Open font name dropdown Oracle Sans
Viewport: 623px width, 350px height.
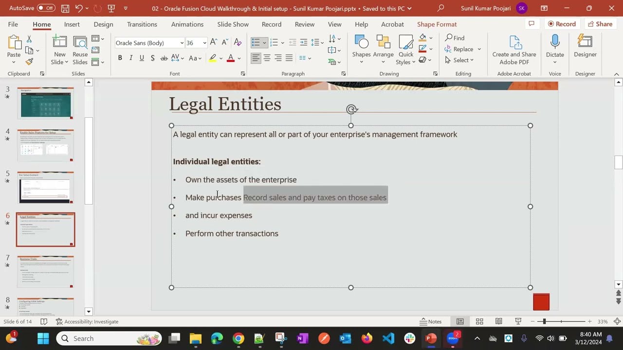click(182, 43)
